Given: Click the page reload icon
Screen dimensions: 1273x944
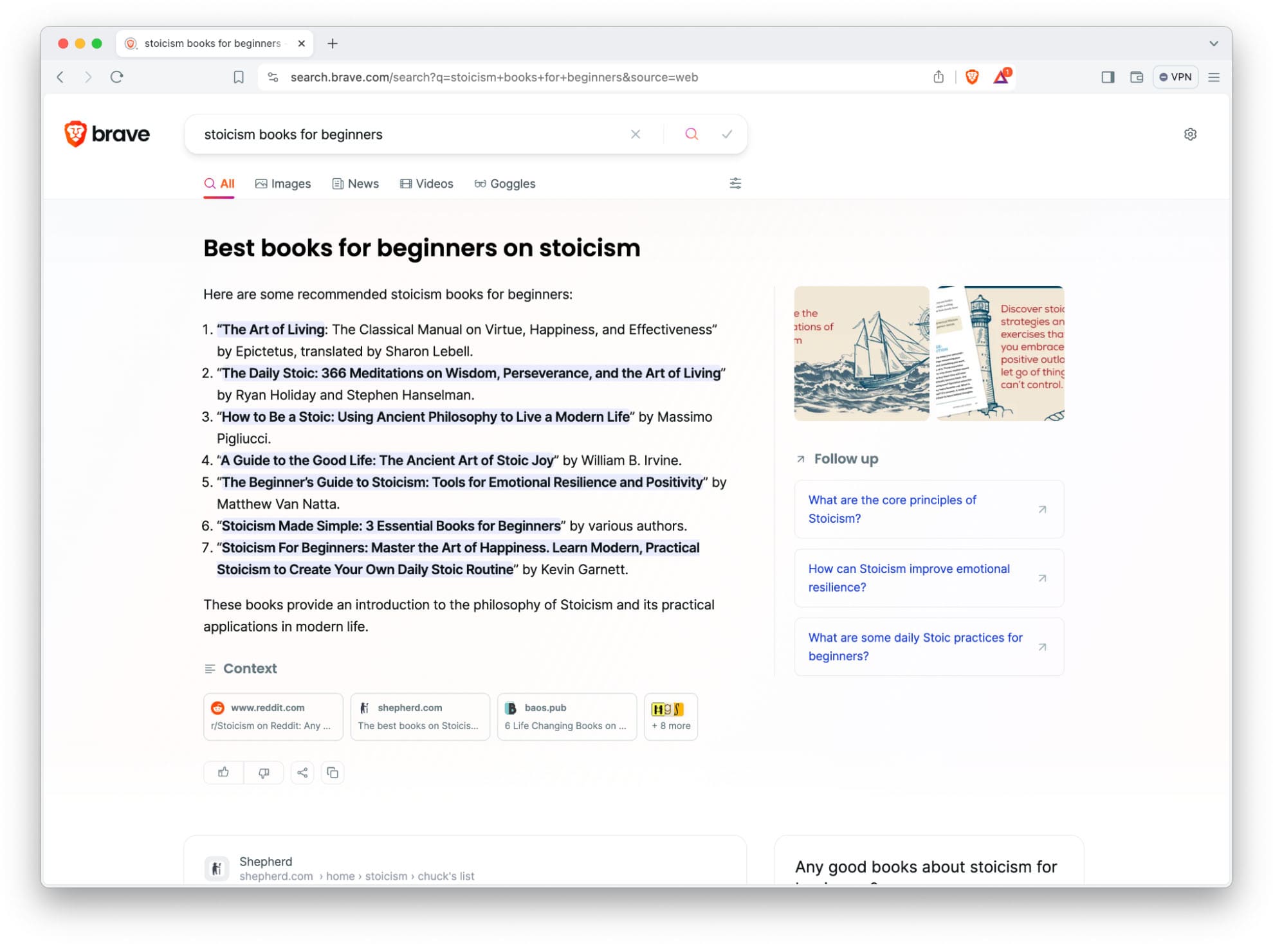Looking at the screenshot, I should coord(118,77).
